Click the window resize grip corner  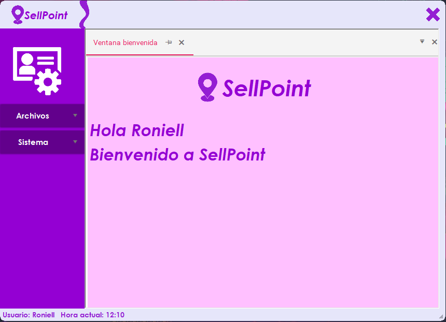(x=441, y=317)
